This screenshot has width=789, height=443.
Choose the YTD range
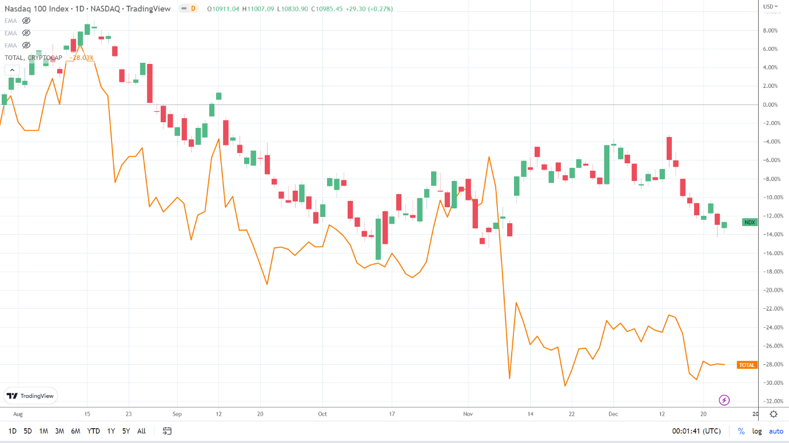93,431
